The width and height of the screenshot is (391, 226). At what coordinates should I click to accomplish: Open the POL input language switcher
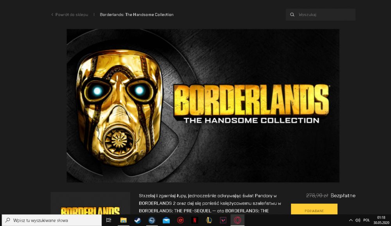[366, 220]
